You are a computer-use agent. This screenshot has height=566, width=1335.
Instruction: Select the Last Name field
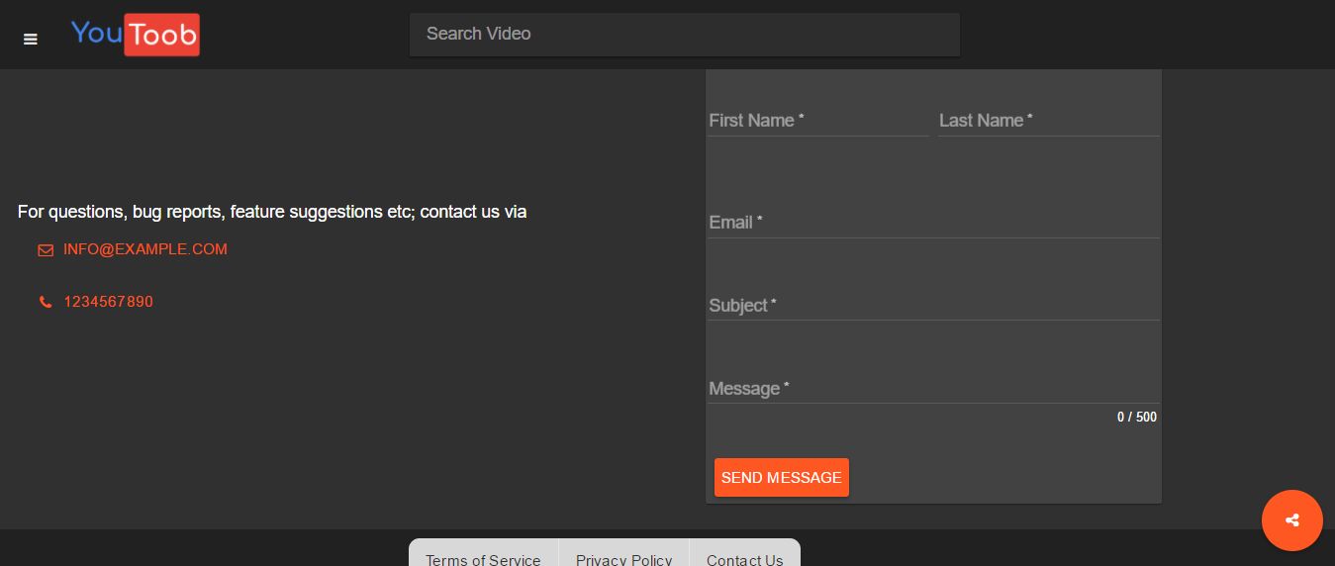pos(1048,121)
